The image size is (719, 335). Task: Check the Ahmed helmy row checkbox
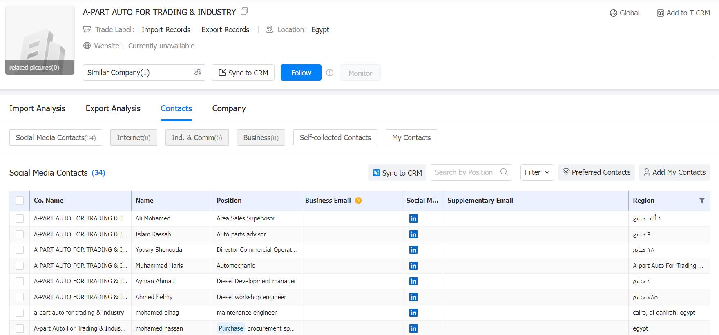coord(20,297)
